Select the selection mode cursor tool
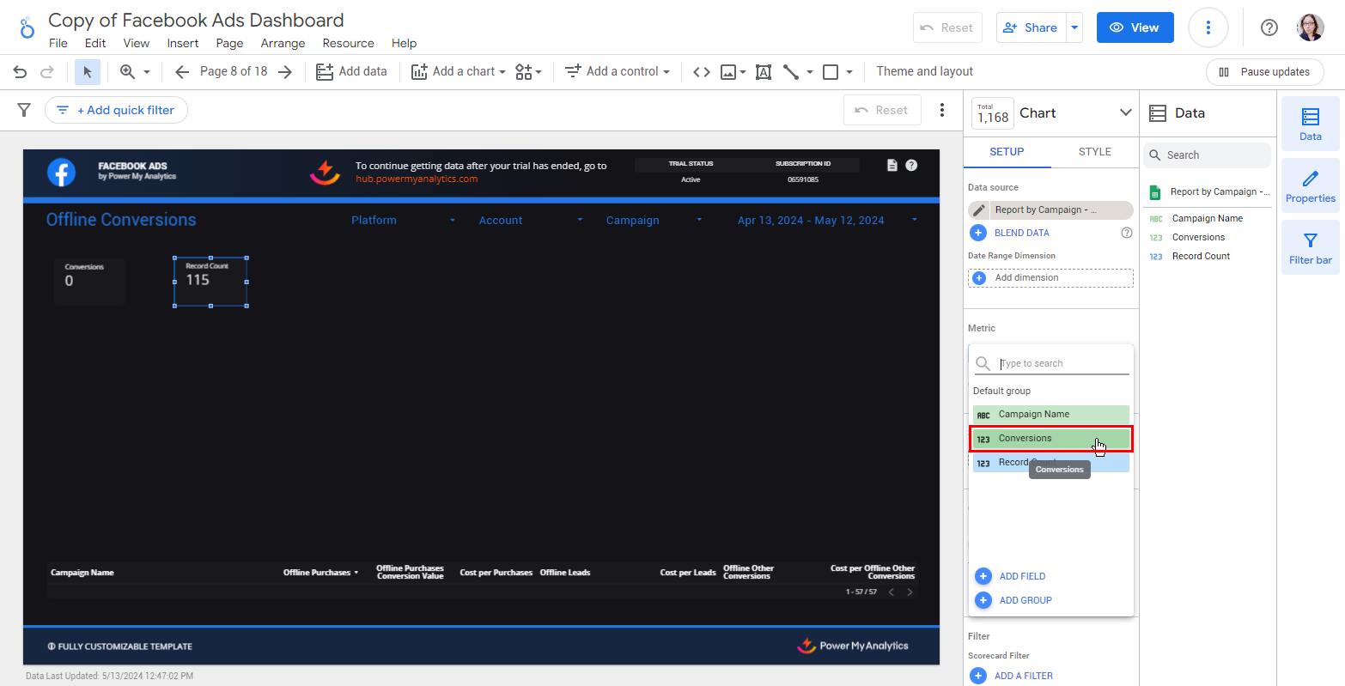The image size is (1345, 686). point(87,72)
